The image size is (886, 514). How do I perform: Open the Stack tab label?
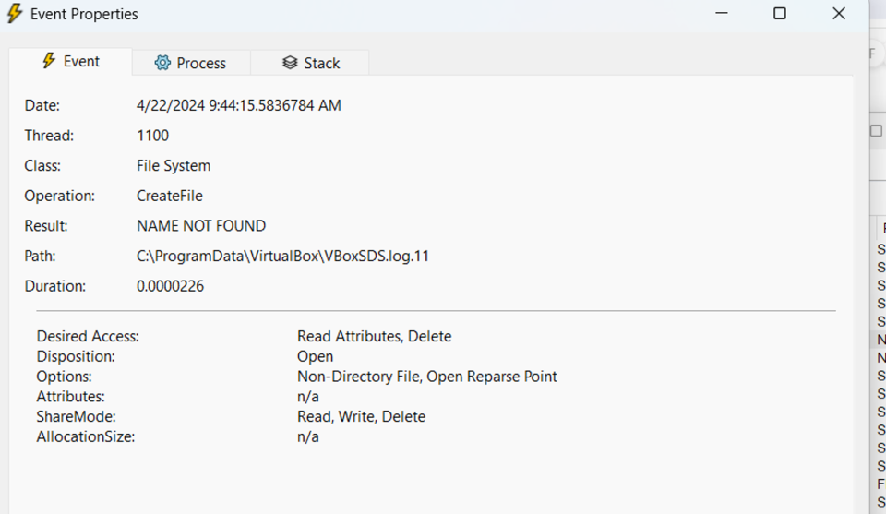[x=321, y=63]
